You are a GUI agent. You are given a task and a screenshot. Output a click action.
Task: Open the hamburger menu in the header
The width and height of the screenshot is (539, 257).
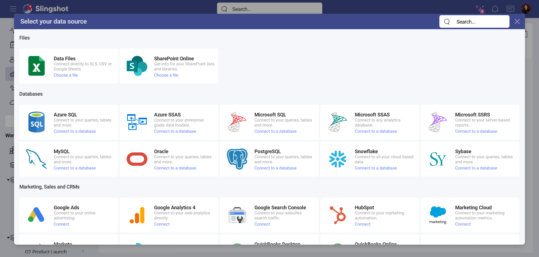tap(13, 9)
